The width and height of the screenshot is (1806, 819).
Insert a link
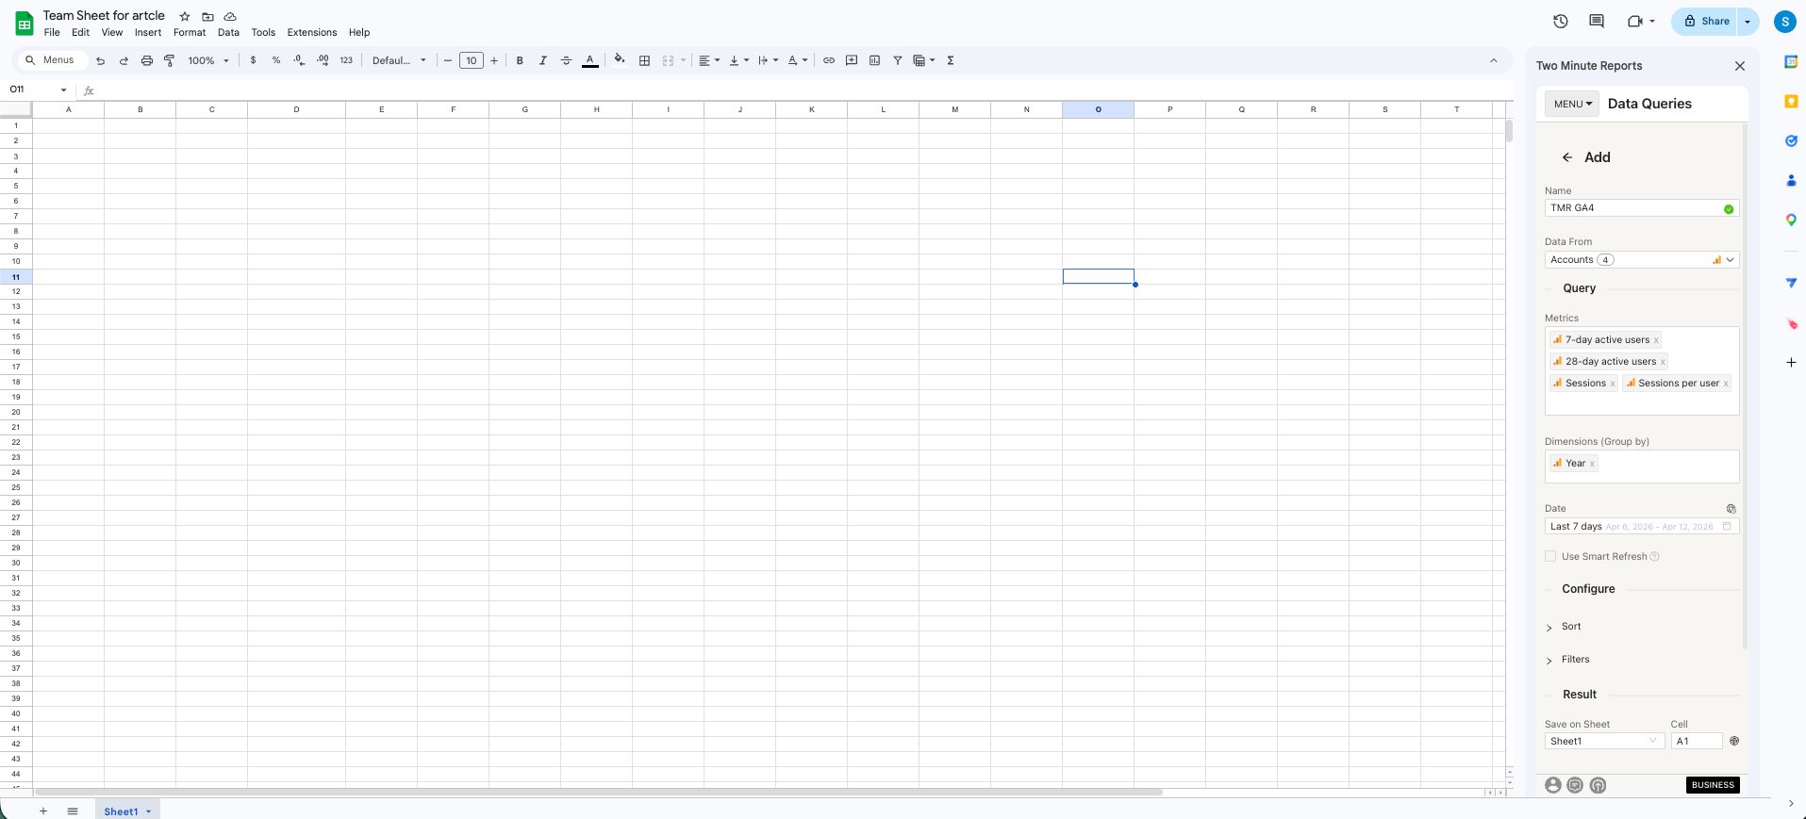coord(829,60)
